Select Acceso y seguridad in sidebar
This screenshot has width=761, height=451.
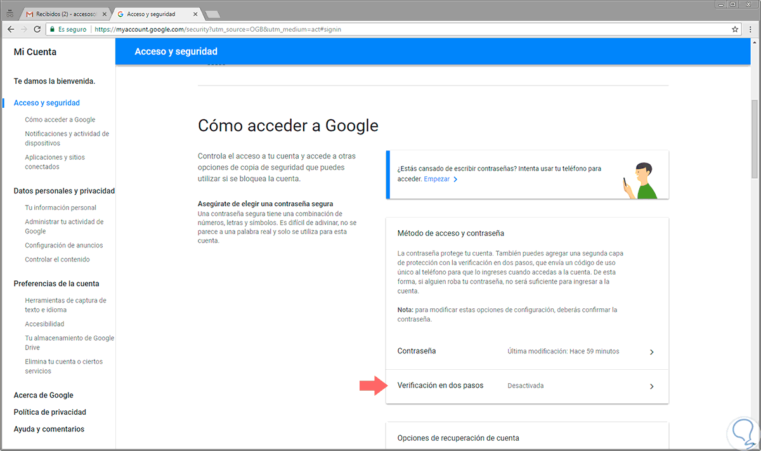(47, 103)
